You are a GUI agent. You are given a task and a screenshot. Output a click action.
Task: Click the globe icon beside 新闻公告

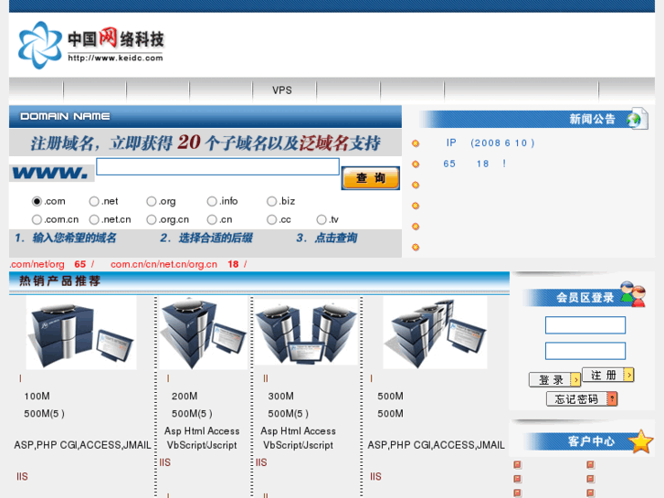[x=637, y=119]
